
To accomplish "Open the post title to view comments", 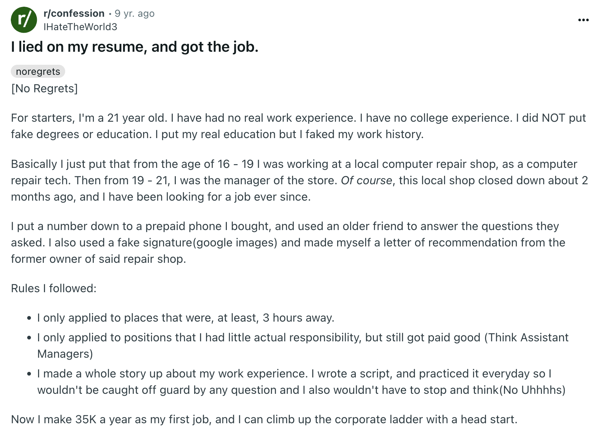I will point(135,47).
